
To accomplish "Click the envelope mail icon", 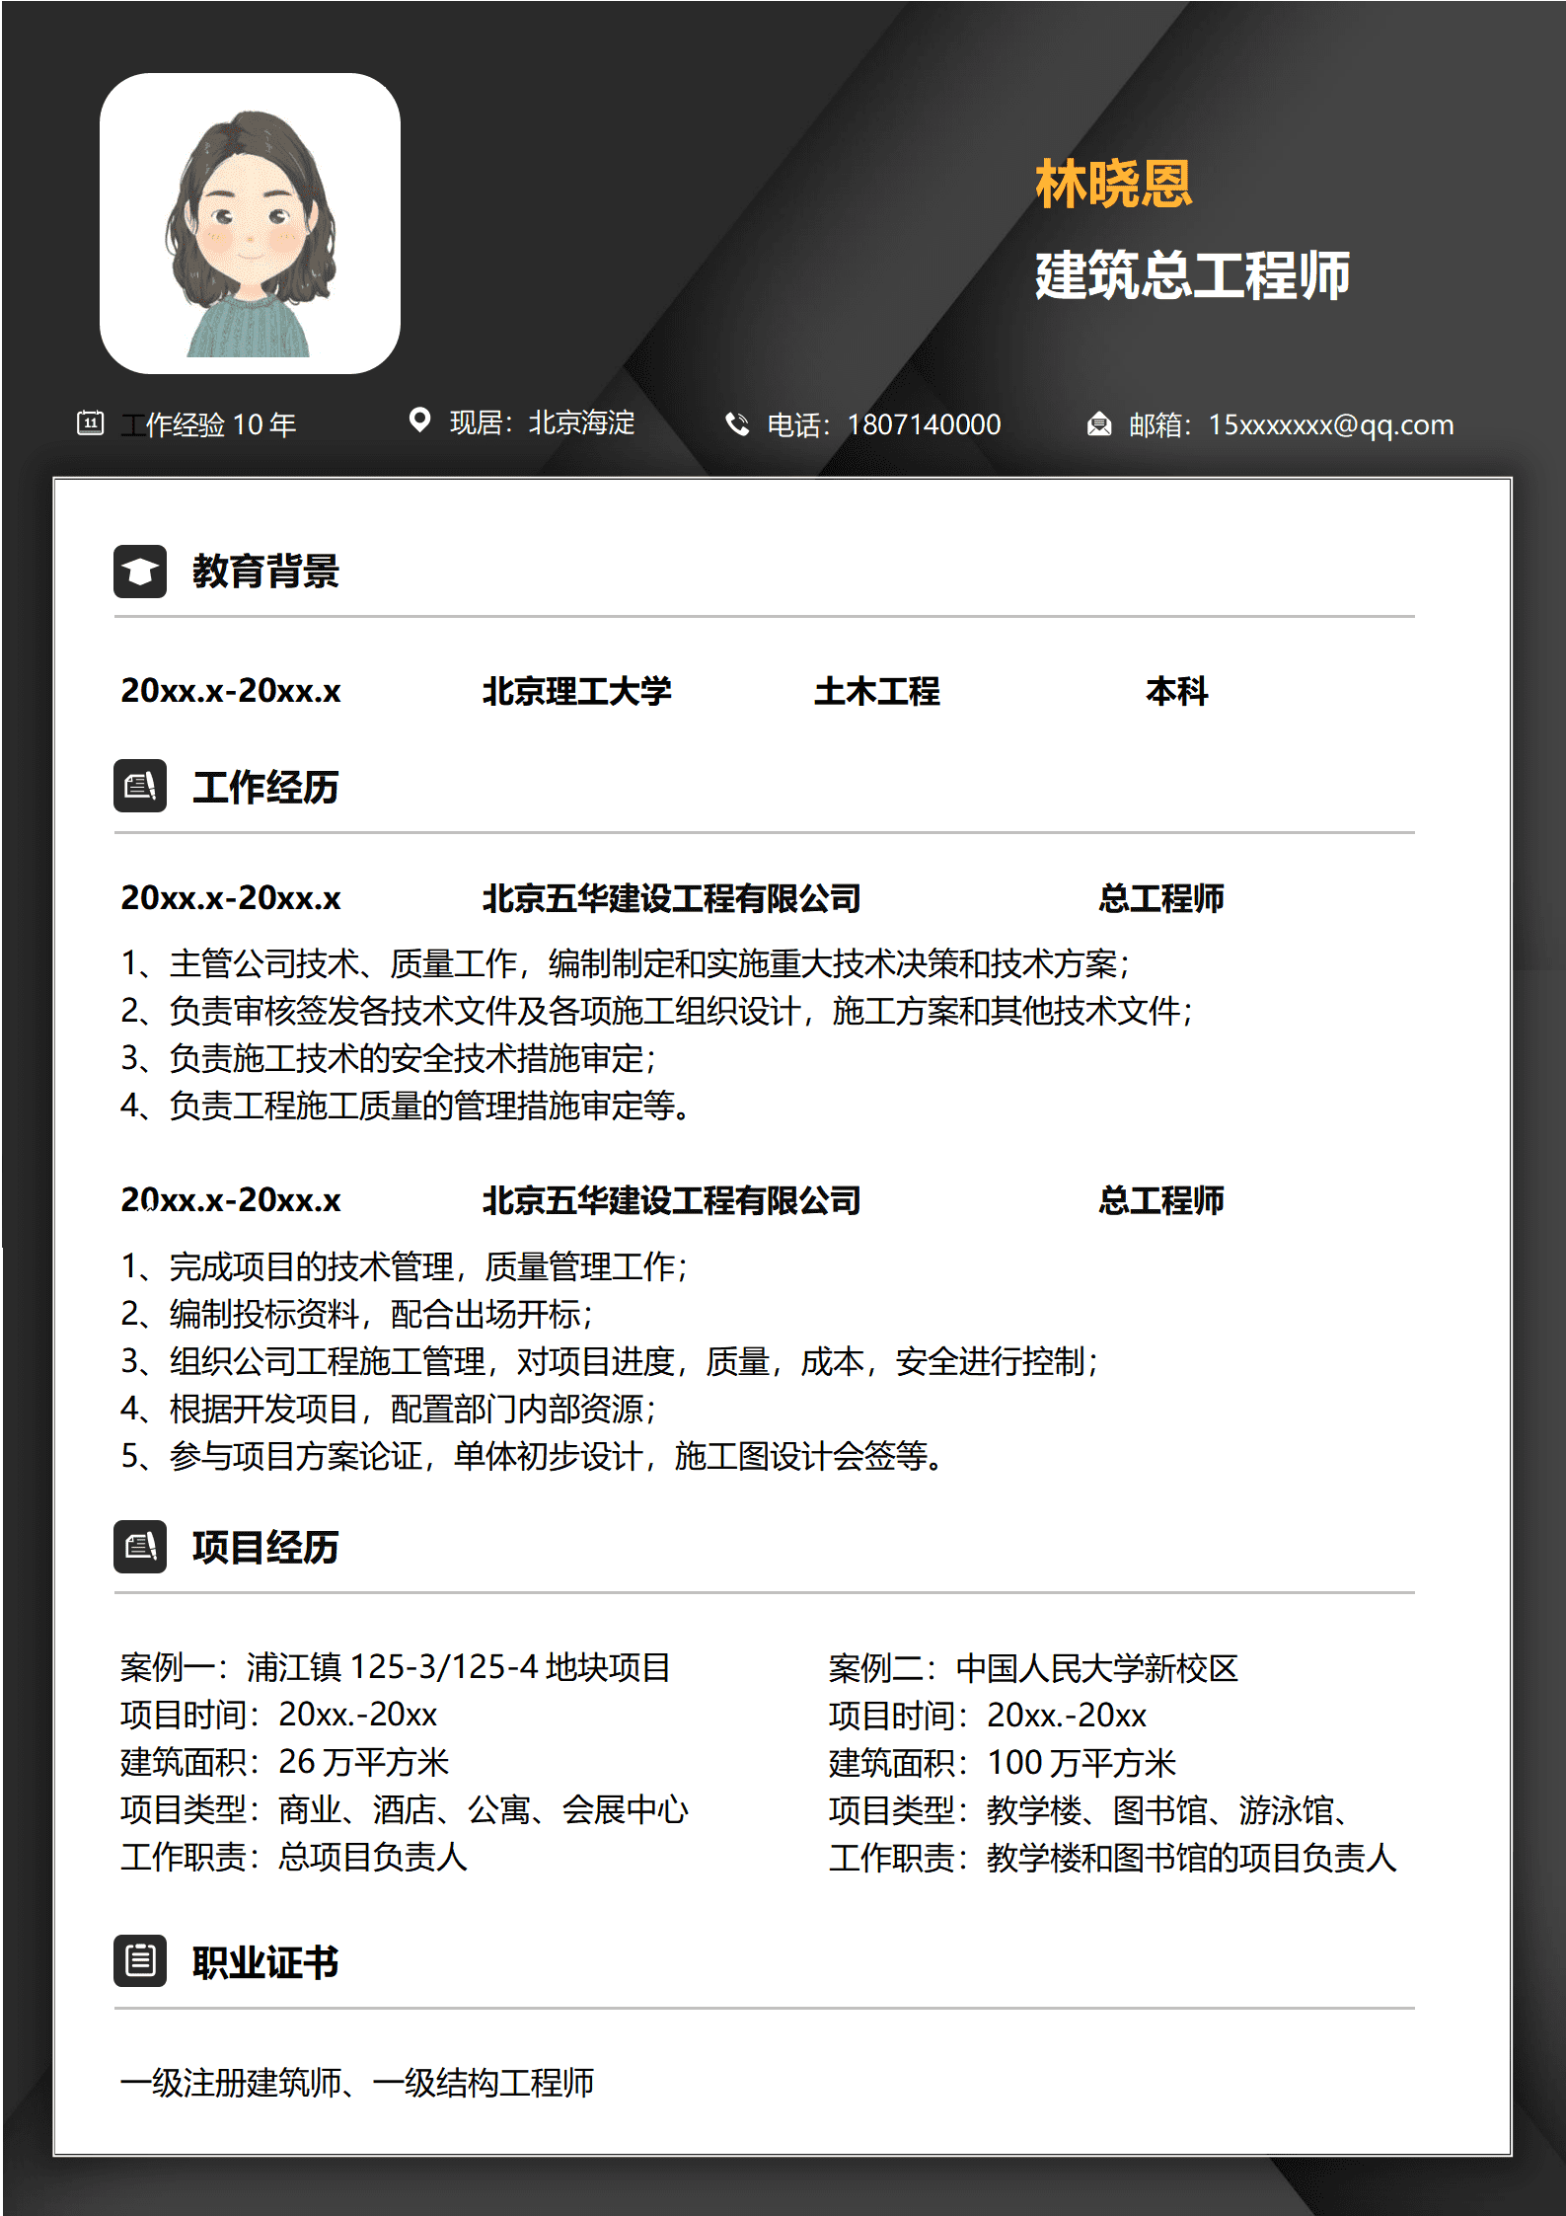I will pyautogui.click(x=1098, y=424).
